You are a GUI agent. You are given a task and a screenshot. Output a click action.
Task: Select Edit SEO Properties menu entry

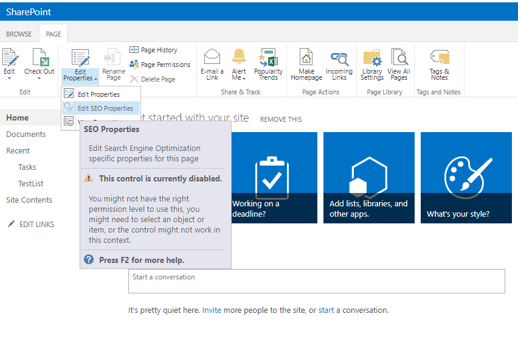101,108
